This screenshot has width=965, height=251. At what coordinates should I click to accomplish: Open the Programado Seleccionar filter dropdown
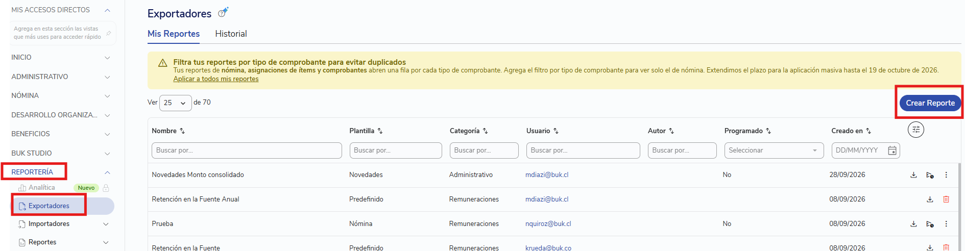(x=774, y=150)
